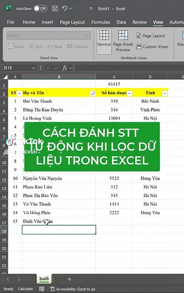Click the Exit sheet view button
This screenshot has height=293, width=184.
point(36,46)
